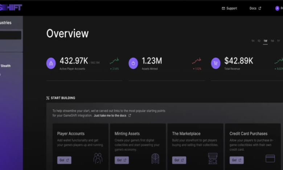Click the GameShift logo
The height and width of the screenshot is (170, 283).
pyautogui.click(x=11, y=8)
